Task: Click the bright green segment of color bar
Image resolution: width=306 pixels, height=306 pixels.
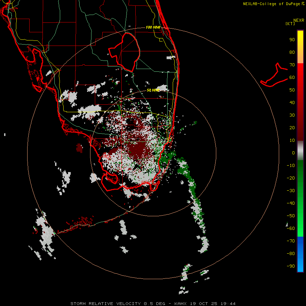Action: (x=300, y=224)
